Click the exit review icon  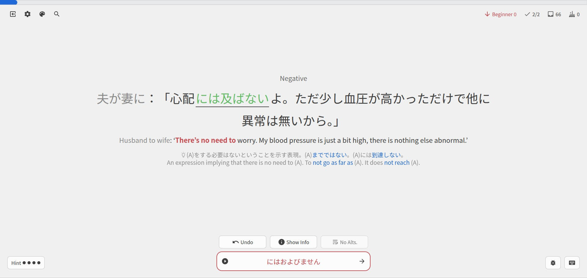pos(13,14)
